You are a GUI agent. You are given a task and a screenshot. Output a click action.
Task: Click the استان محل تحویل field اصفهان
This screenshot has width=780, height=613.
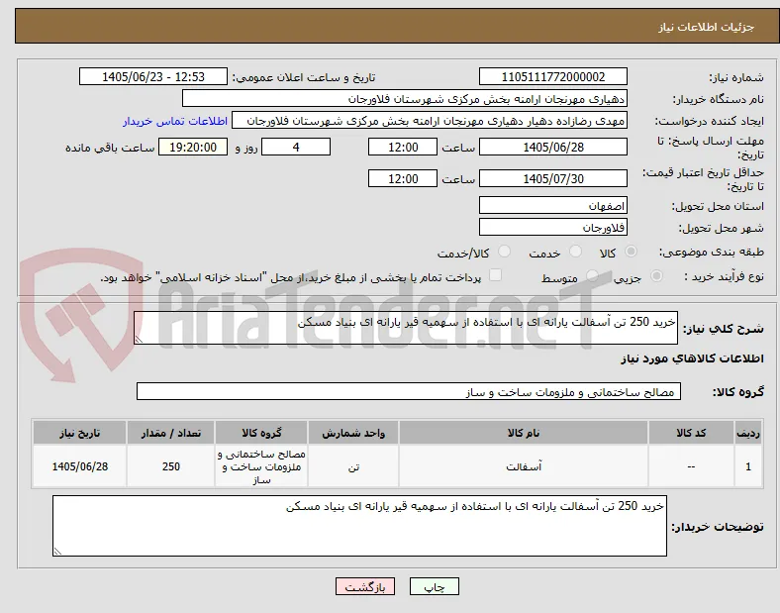coord(552,206)
